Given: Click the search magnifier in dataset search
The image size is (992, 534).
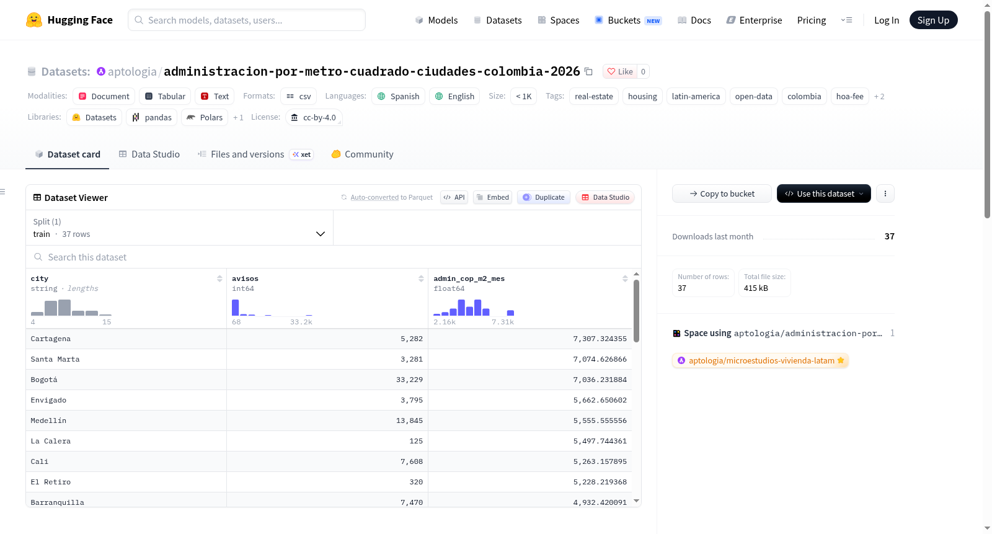Looking at the screenshot, I should (38, 257).
